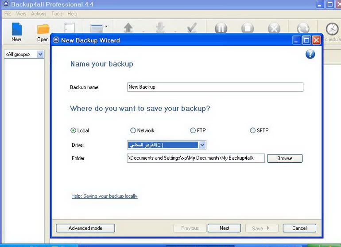Click the Previous button
This screenshot has height=247, width=341.
point(190,228)
